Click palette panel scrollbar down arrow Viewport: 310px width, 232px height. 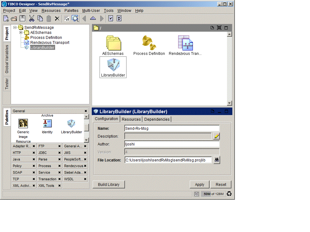tap(86, 140)
